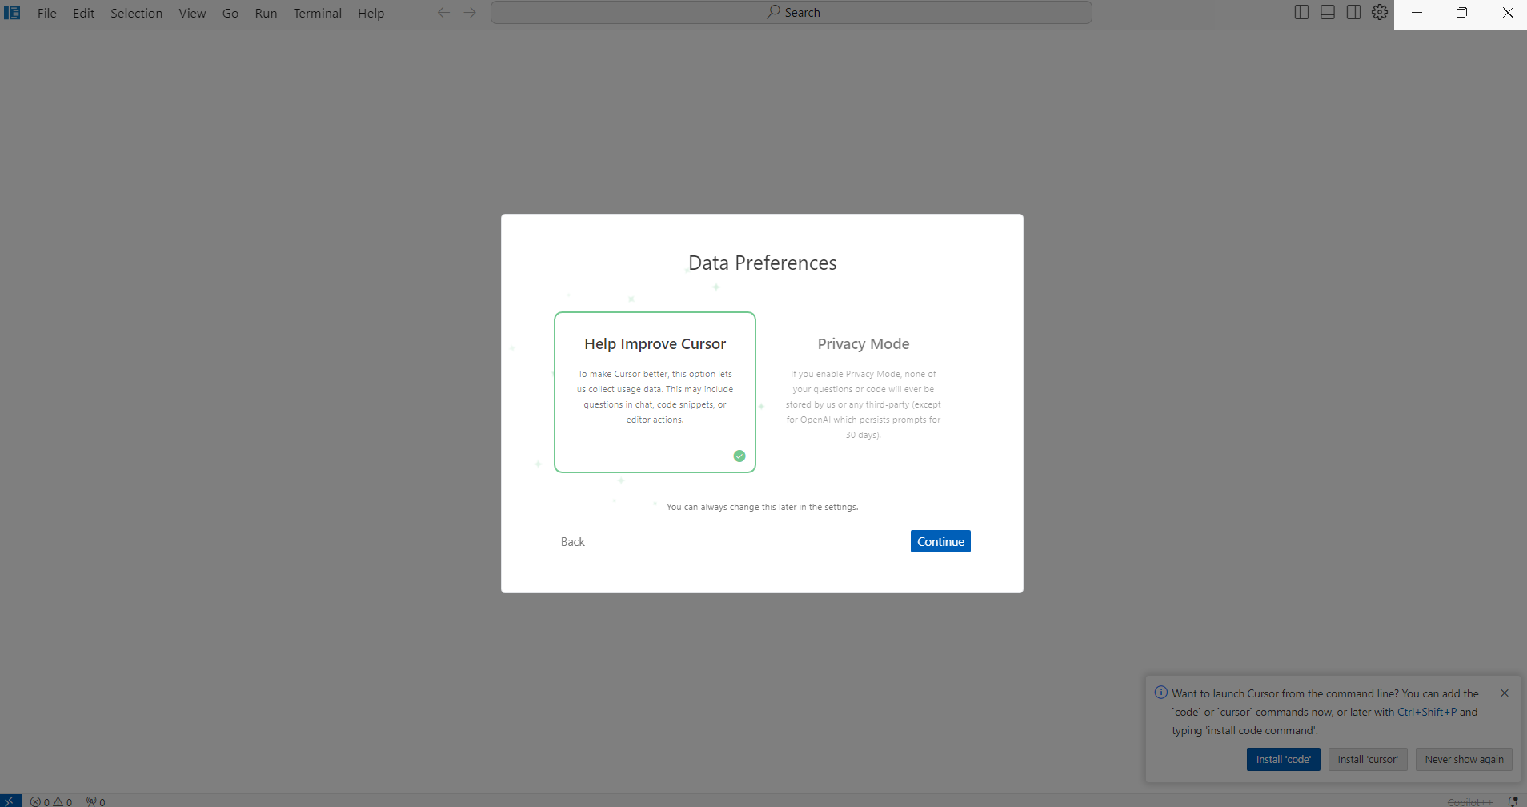This screenshot has width=1527, height=807.
Task: Open ports forwarded status item
Action: (x=96, y=801)
